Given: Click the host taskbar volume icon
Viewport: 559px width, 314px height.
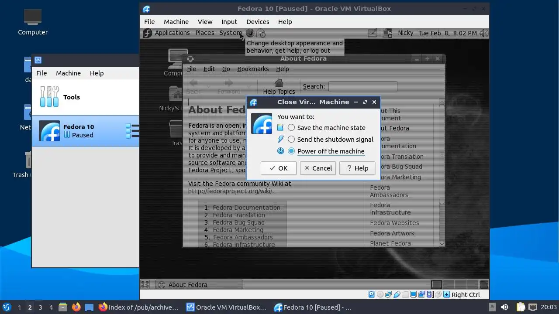Looking at the screenshot, I should click(504, 307).
